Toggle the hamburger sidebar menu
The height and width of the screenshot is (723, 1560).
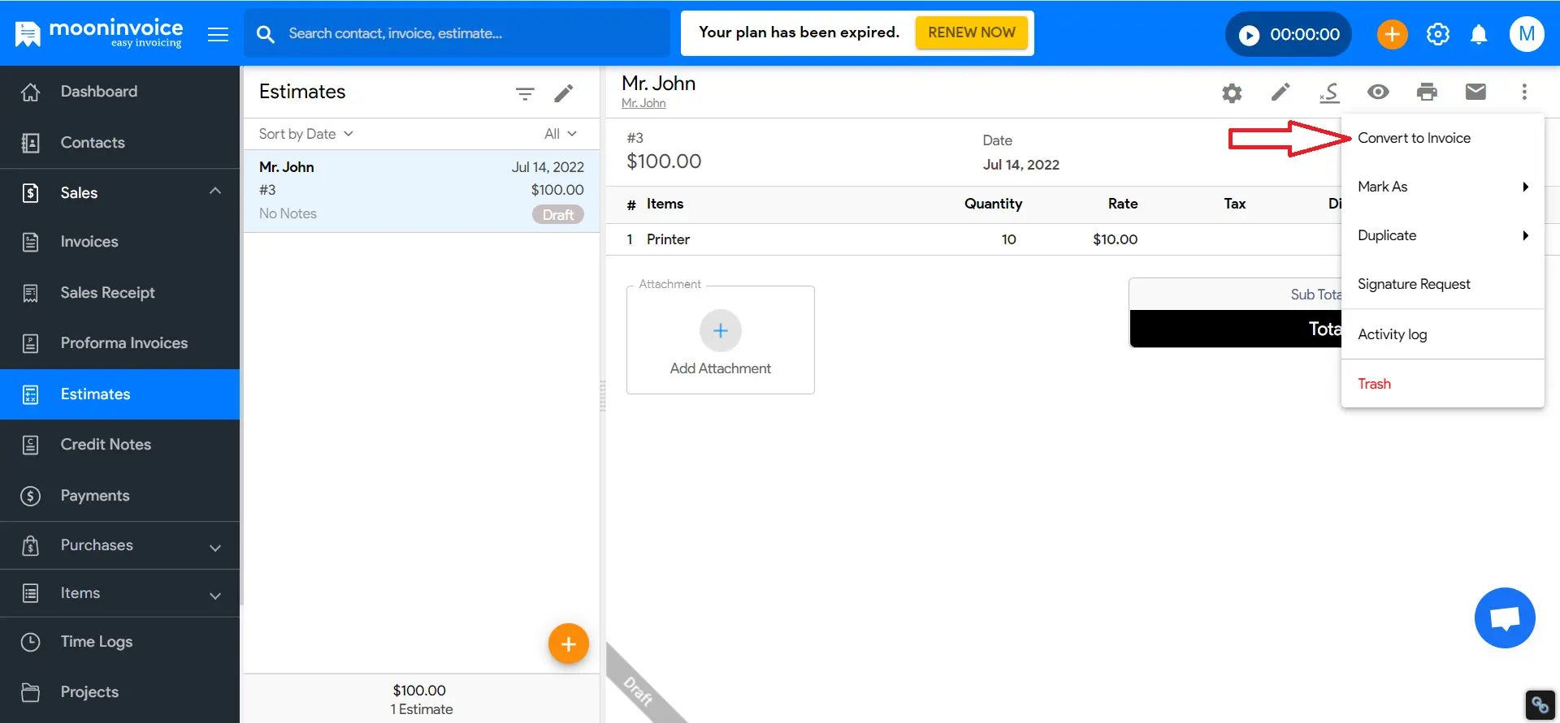218,34
